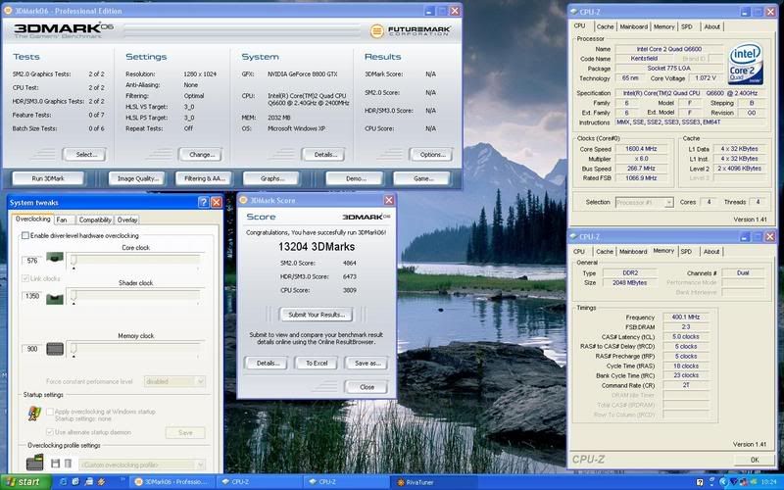This screenshot has width=784, height=490.
Task: Click the System tweaks help question-mark button
Action: pyautogui.click(x=202, y=202)
